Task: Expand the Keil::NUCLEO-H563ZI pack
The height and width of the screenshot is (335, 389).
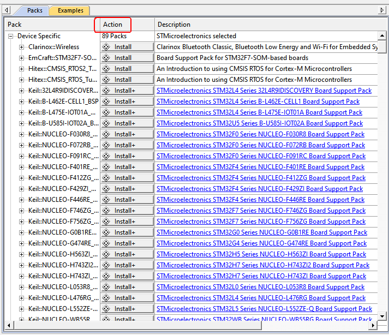Action: point(22,255)
